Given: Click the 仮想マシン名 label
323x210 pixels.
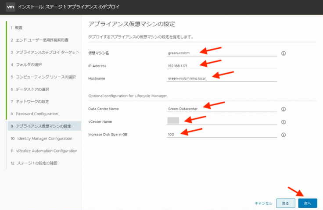Looking at the screenshot, I should pos(99,53).
